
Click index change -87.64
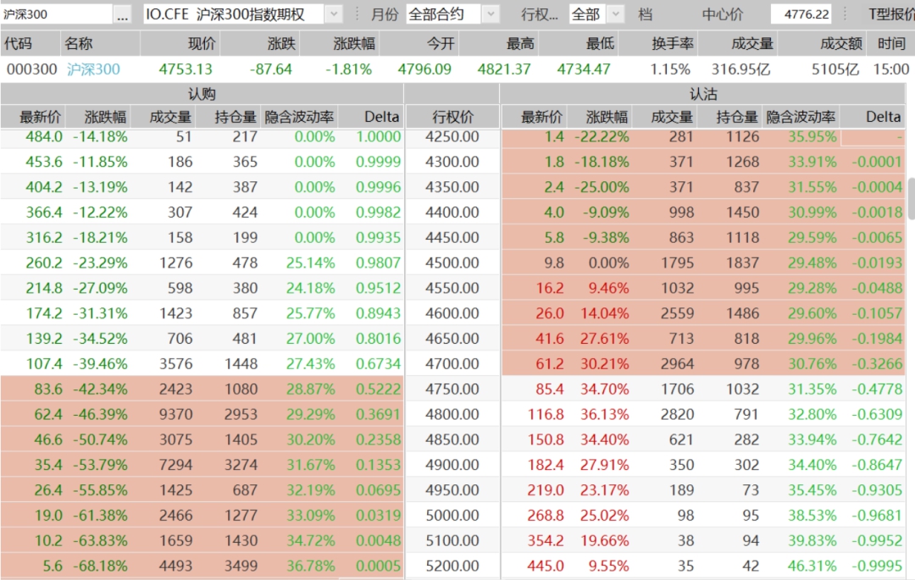pyautogui.click(x=271, y=69)
